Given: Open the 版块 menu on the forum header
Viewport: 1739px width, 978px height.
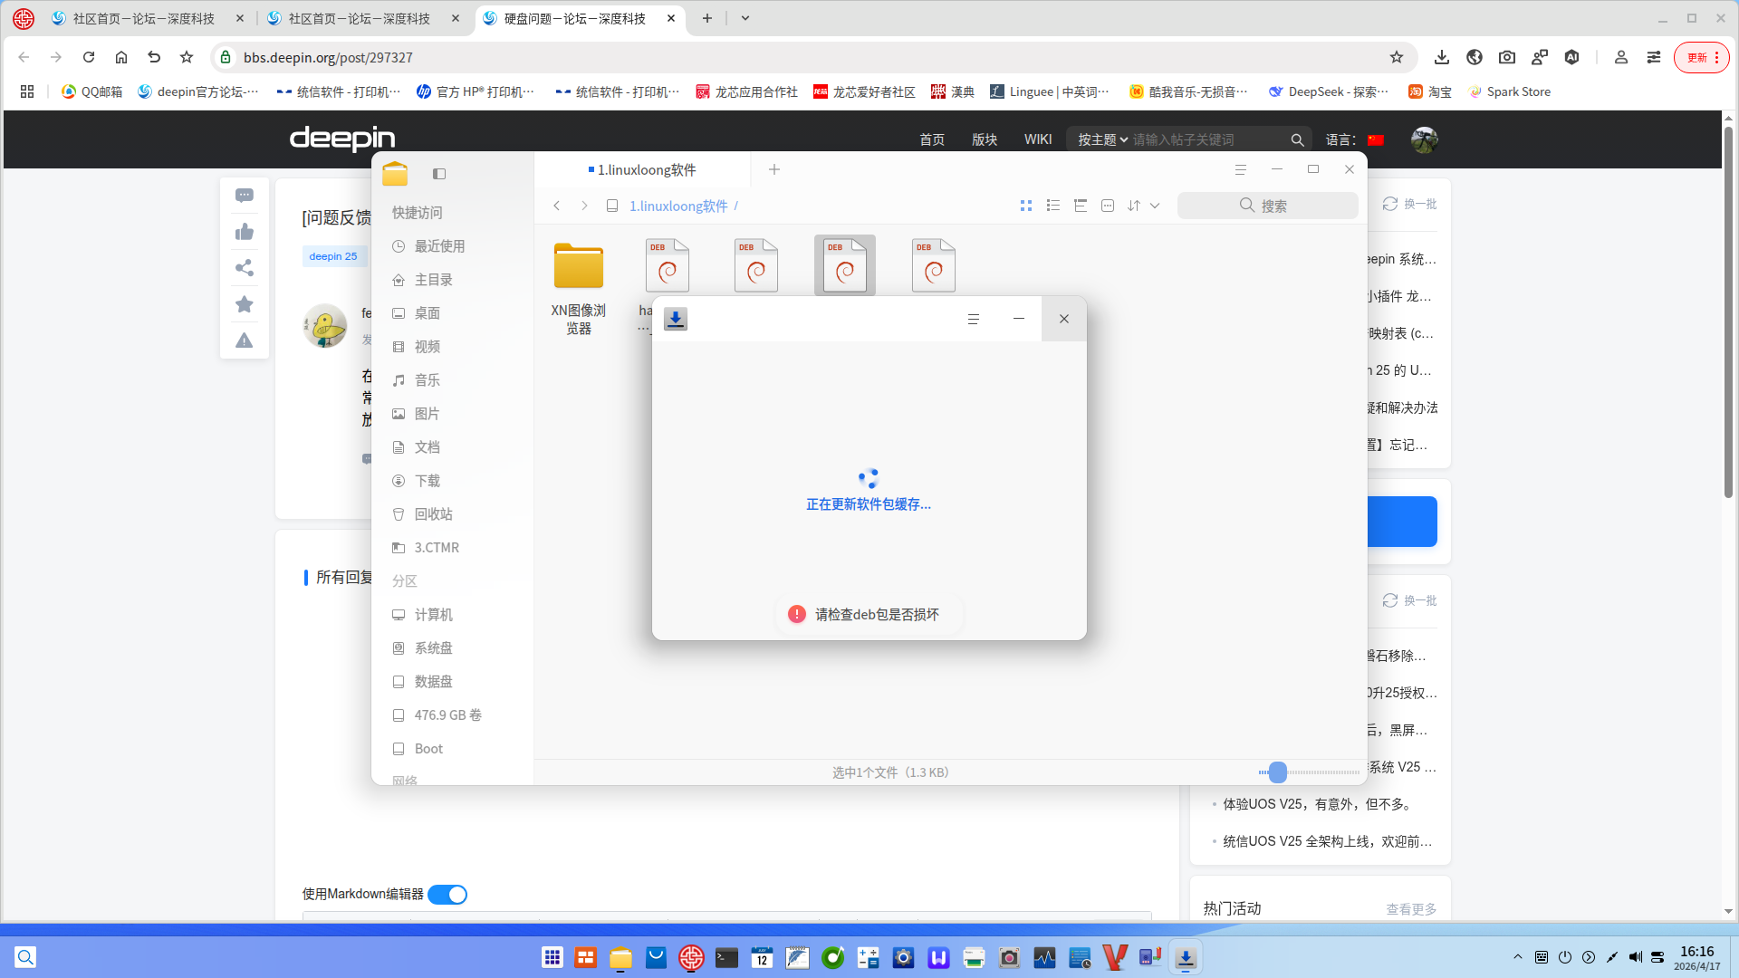Looking at the screenshot, I should point(984,139).
